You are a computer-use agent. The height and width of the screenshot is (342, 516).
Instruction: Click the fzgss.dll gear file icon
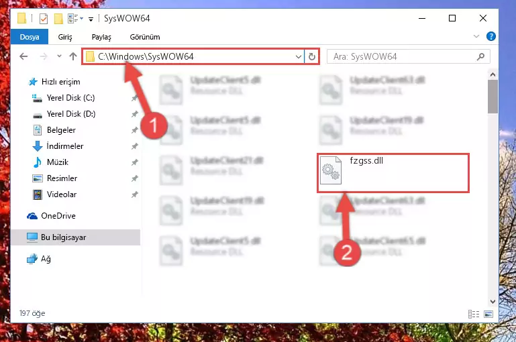[x=331, y=170]
